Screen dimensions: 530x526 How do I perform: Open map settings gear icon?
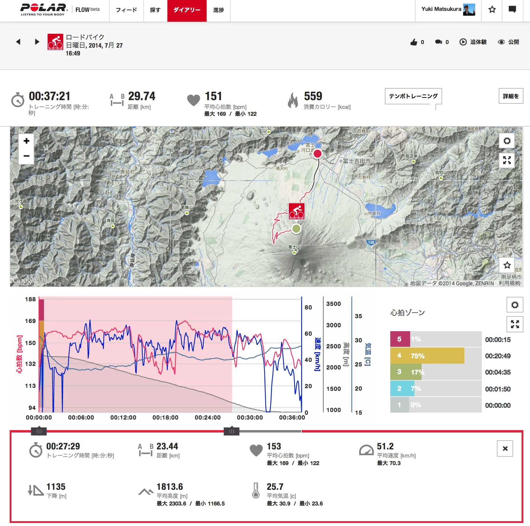click(x=507, y=141)
